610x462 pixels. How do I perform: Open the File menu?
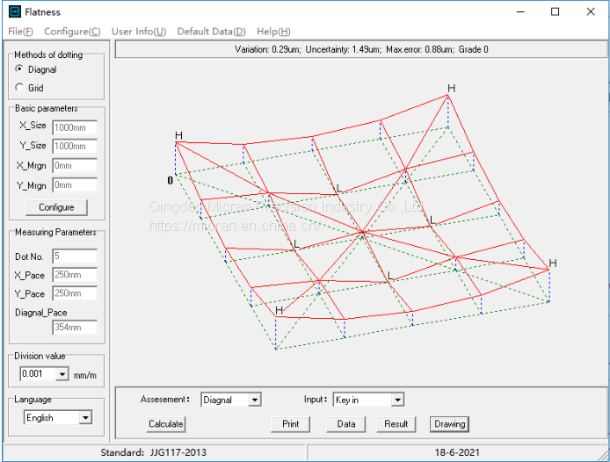(x=19, y=32)
